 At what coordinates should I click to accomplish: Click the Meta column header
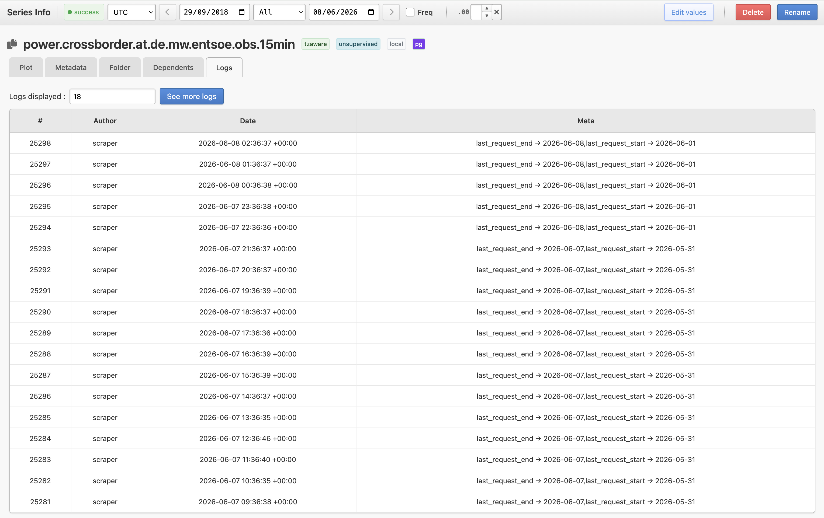586,121
